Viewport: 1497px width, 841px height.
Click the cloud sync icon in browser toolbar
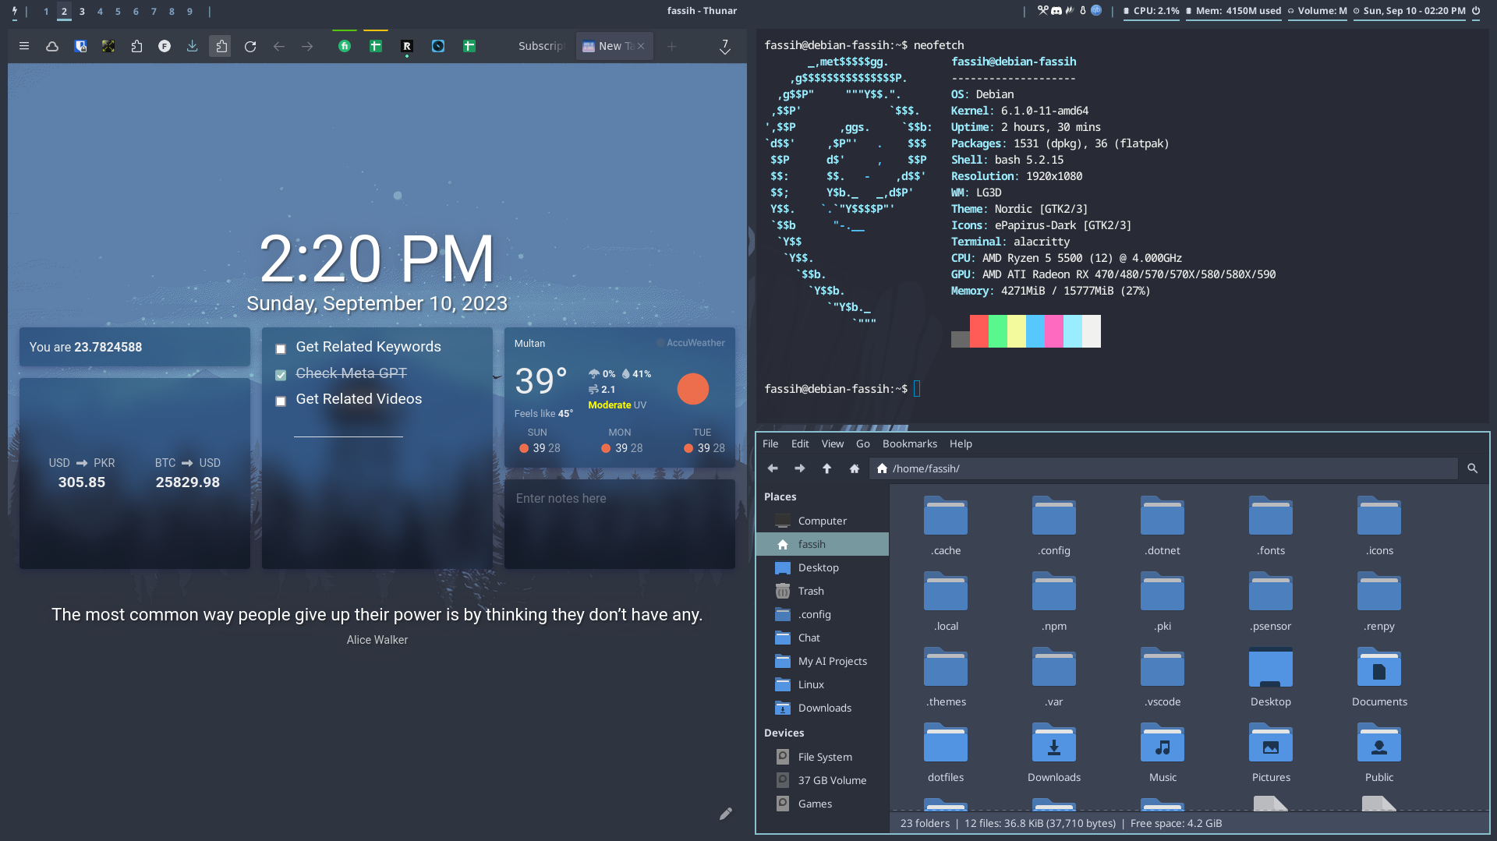[x=52, y=47]
